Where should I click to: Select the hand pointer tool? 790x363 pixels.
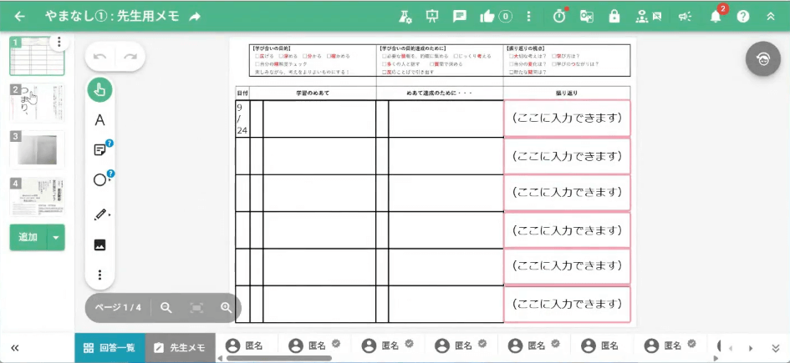99,90
